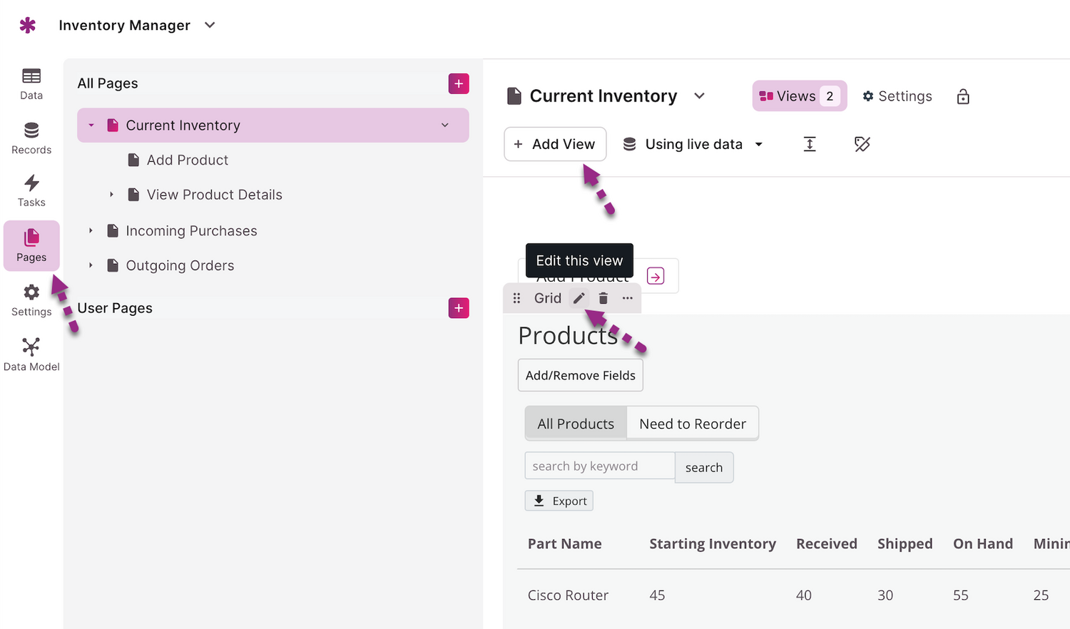Screen dimensions: 1070x629
Task: Go to Tasks in left sidebar
Action: [x=31, y=191]
